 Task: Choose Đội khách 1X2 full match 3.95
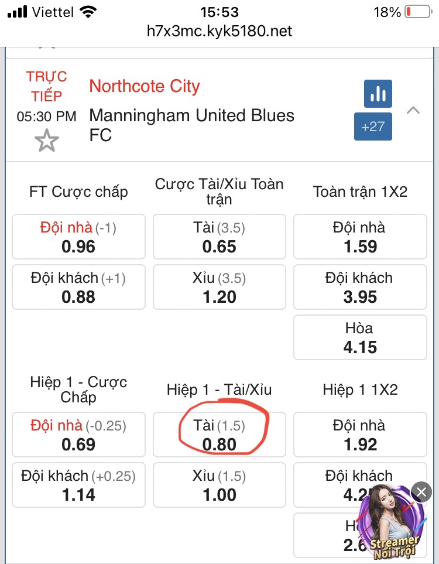click(360, 287)
